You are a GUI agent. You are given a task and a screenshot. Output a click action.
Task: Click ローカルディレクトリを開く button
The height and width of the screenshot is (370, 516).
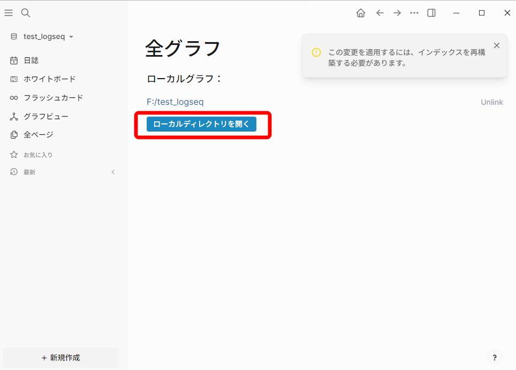tap(201, 124)
